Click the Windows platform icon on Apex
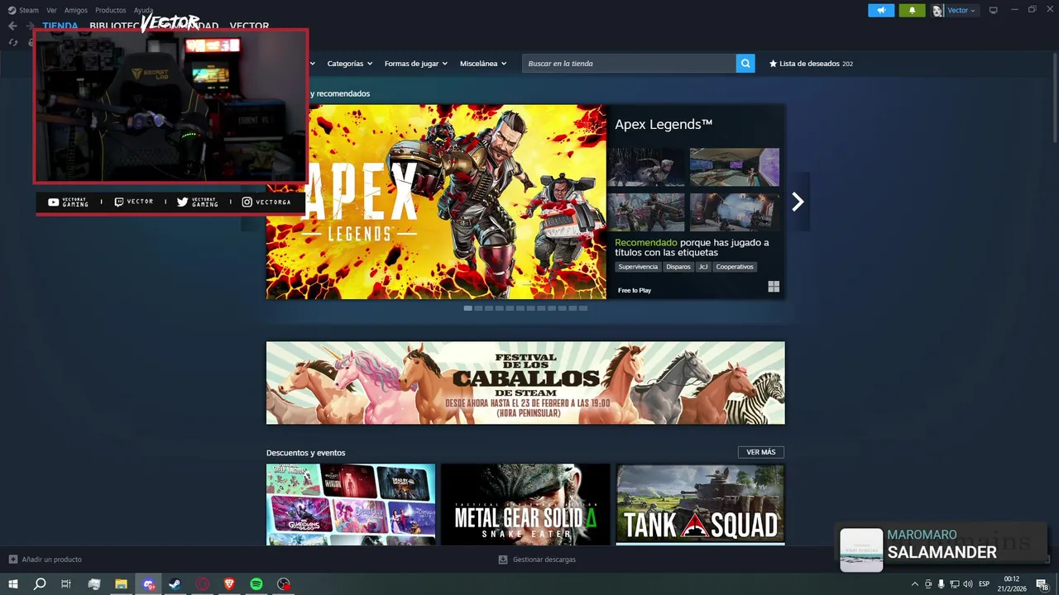The width and height of the screenshot is (1059, 595). 774,287
